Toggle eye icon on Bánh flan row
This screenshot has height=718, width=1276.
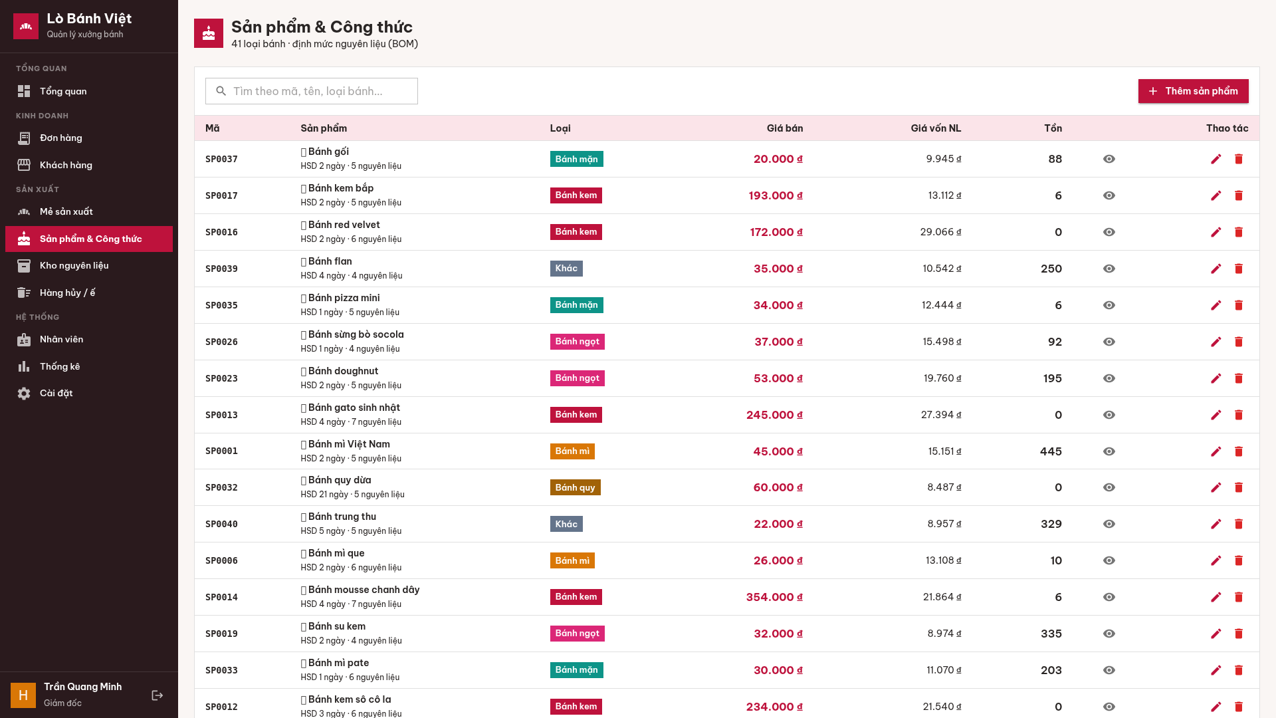tap(1109, 269)
